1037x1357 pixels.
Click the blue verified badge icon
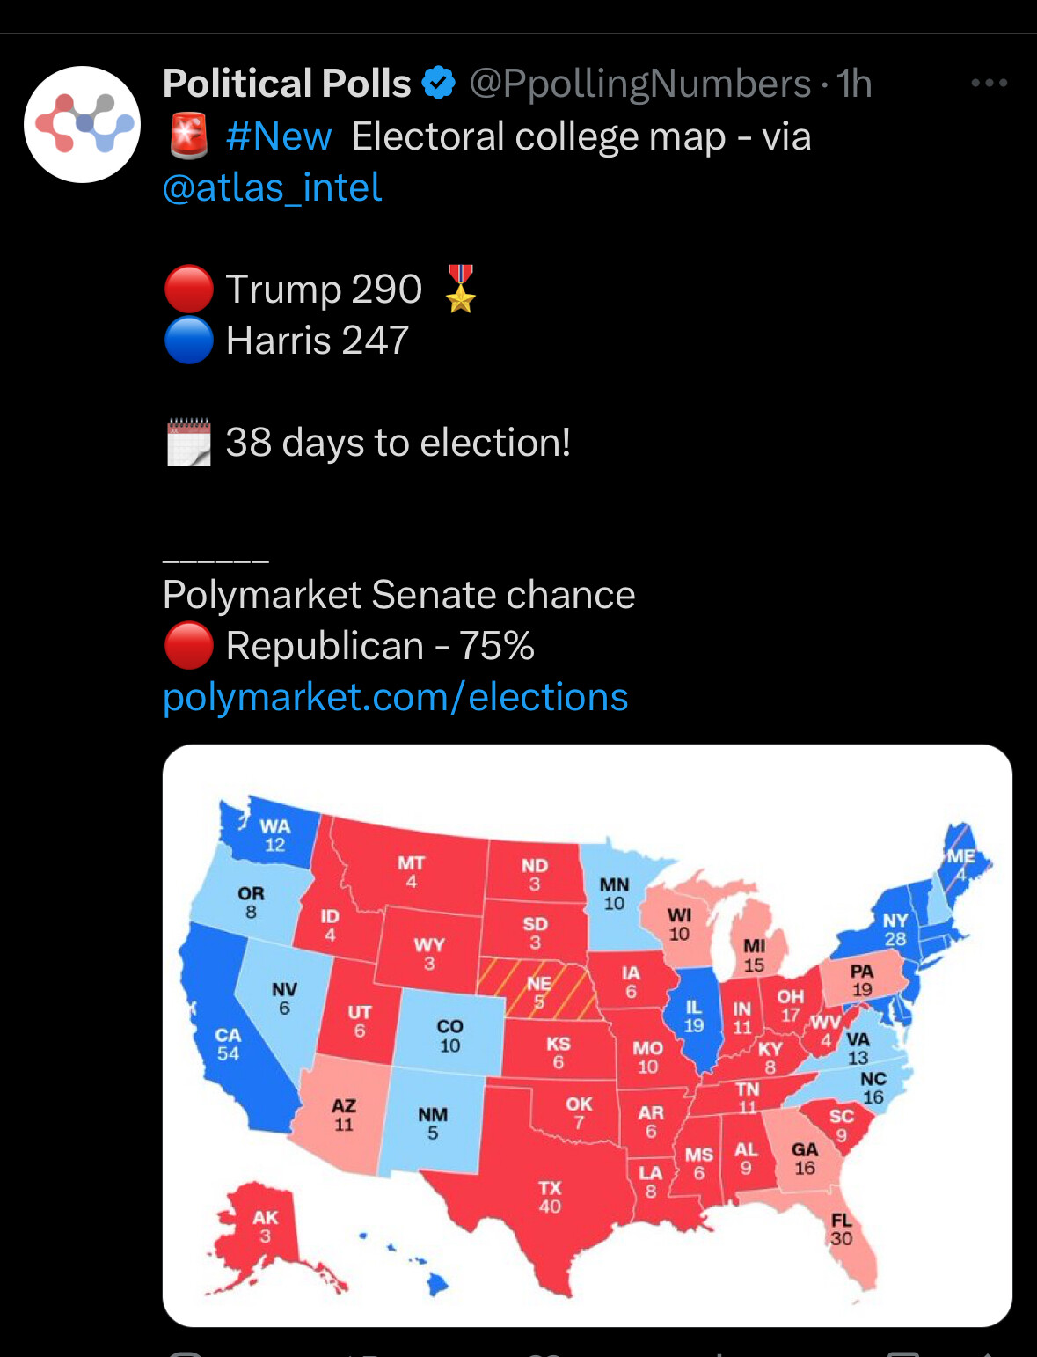coord(438,84)
